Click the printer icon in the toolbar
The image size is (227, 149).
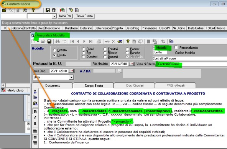tap(99, 42)
